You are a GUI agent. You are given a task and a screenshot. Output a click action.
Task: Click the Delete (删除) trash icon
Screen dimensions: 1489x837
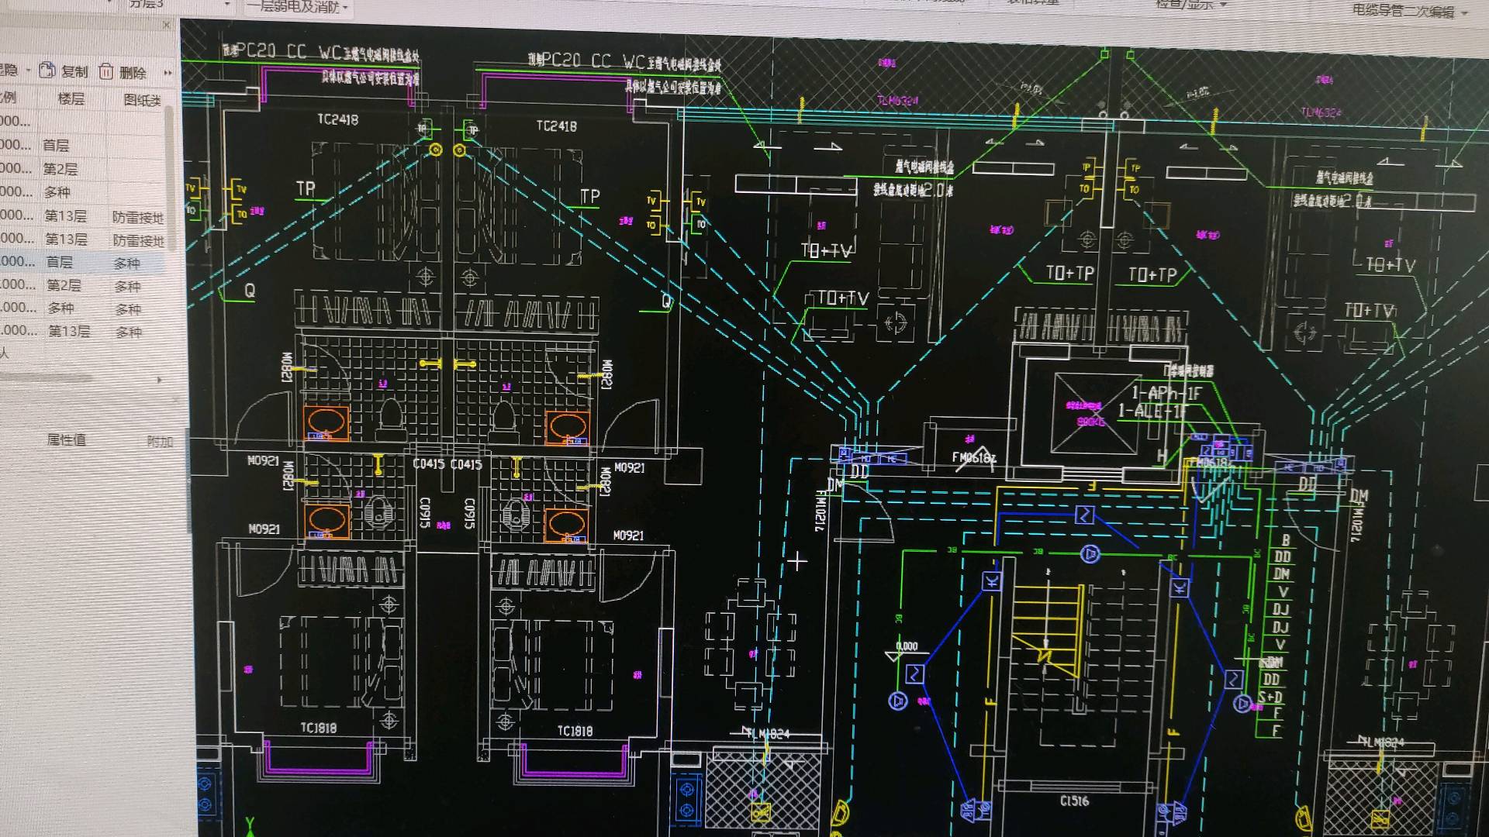pos(106,72)
